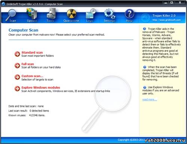
Task: Open the Scan magnifier toolbar icon
Action: (x=11, y=15)
